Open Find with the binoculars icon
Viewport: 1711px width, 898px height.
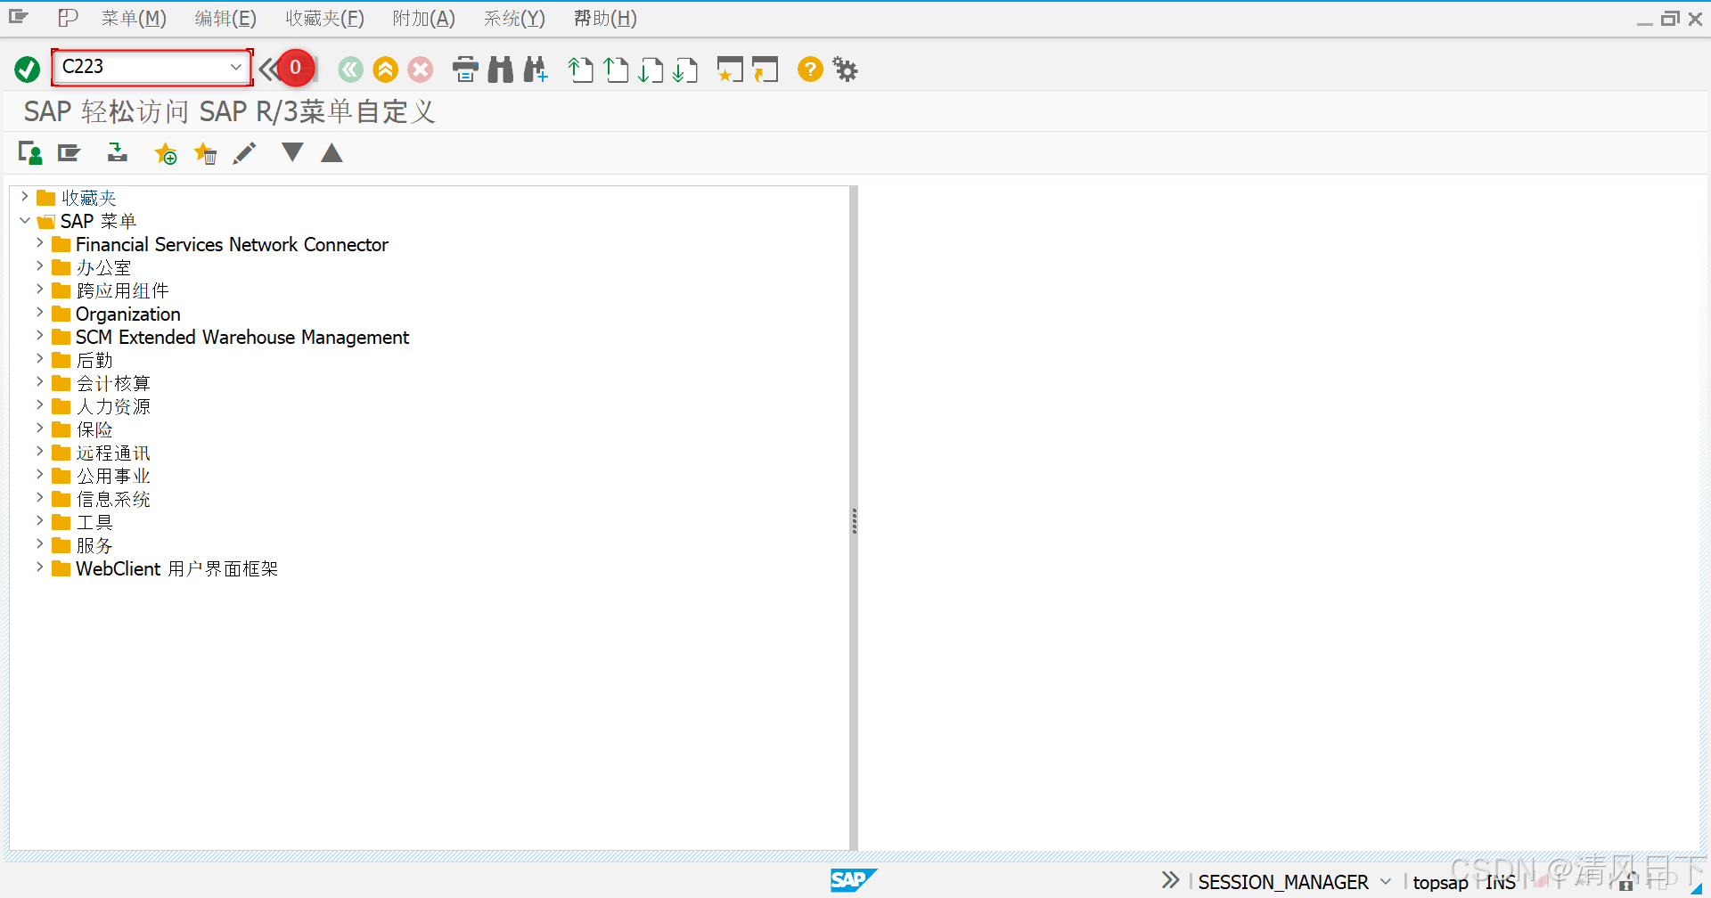pos(501,69)
